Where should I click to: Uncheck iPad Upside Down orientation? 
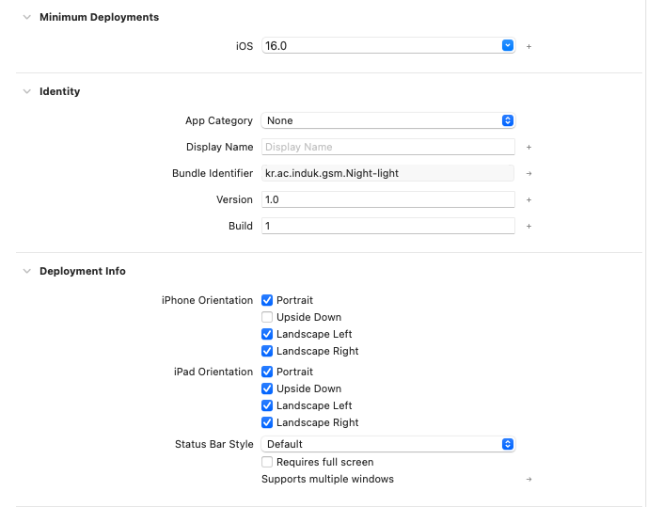[x=267, y=389]
